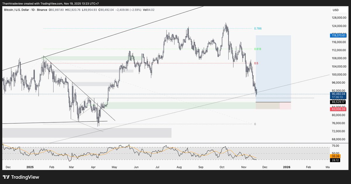351x184 pixels.
Task: Click the Apr label on time axis
Action: pyautogui.click(x=94, y=167)
